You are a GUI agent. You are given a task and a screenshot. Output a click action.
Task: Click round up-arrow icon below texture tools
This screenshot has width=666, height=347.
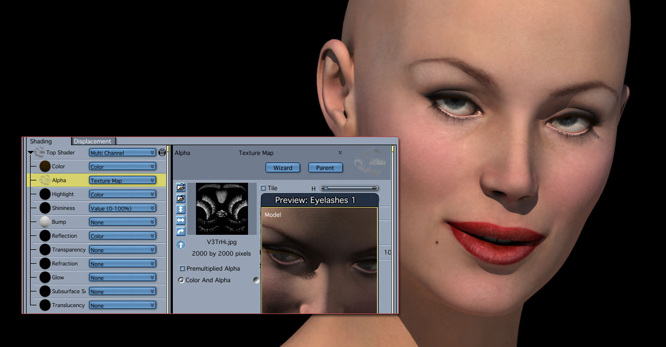[180, 245]
